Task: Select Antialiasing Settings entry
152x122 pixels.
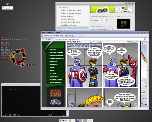Action: (69, 25)
